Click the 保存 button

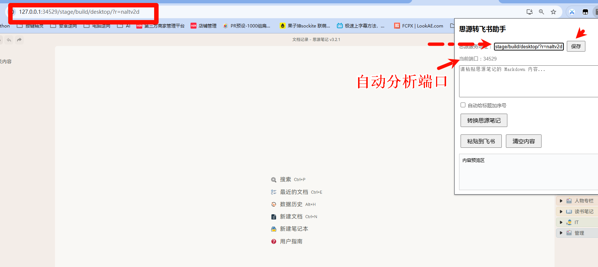click(576, 46)
